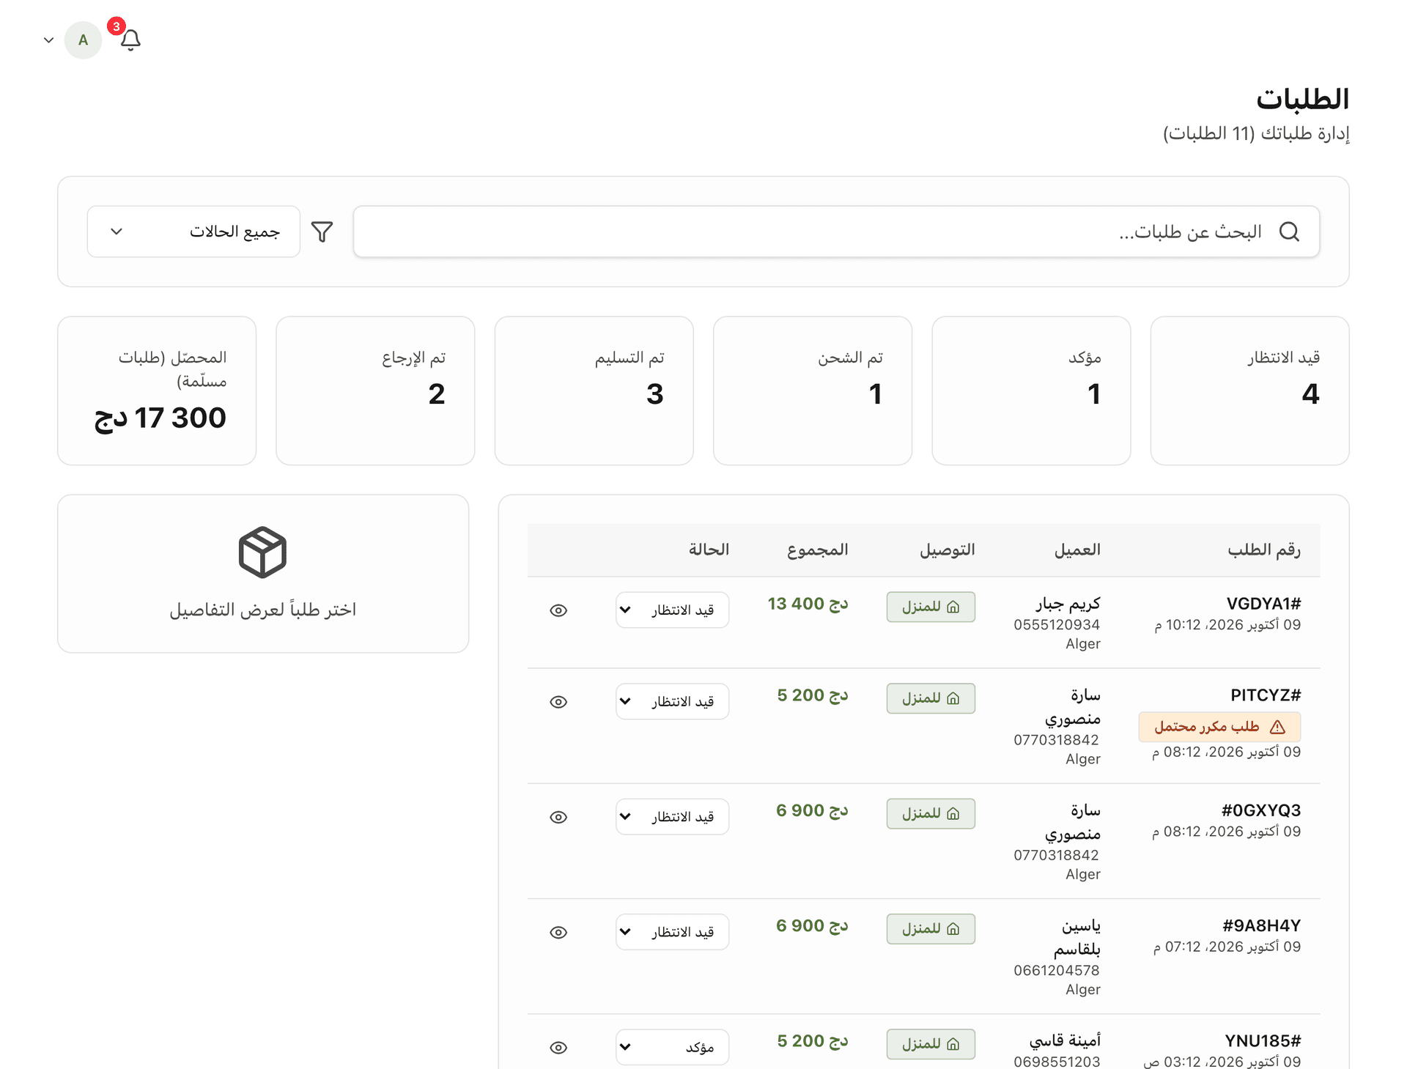The height and width of the screenshot is (1069, 1407).
Task: Select the تم الشحن stat card
Action: 813,391
